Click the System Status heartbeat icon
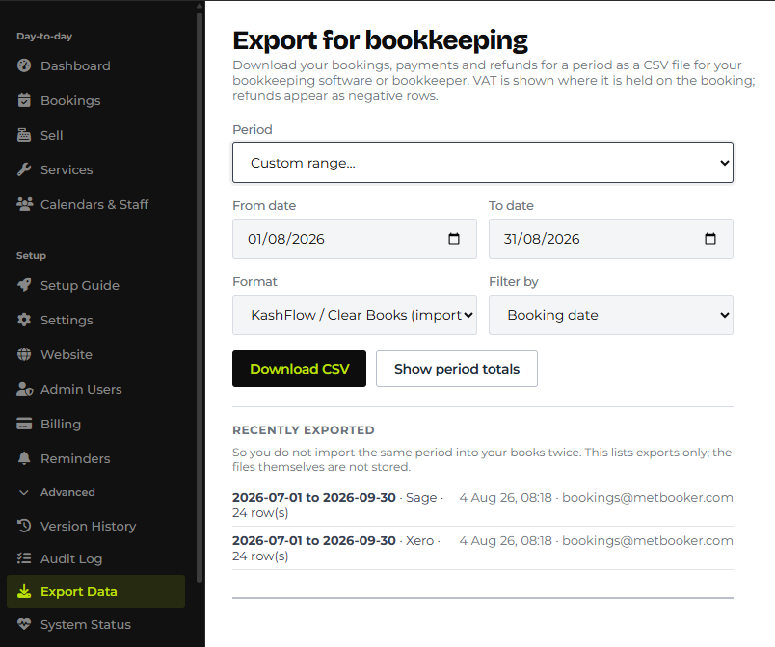This screenshot has width=775, height=647. pos(24,624)
